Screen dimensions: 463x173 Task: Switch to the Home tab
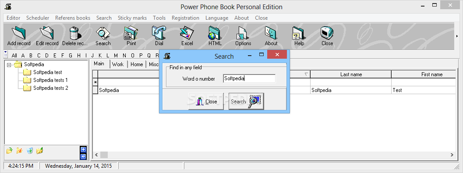click(x=137, y=64)
